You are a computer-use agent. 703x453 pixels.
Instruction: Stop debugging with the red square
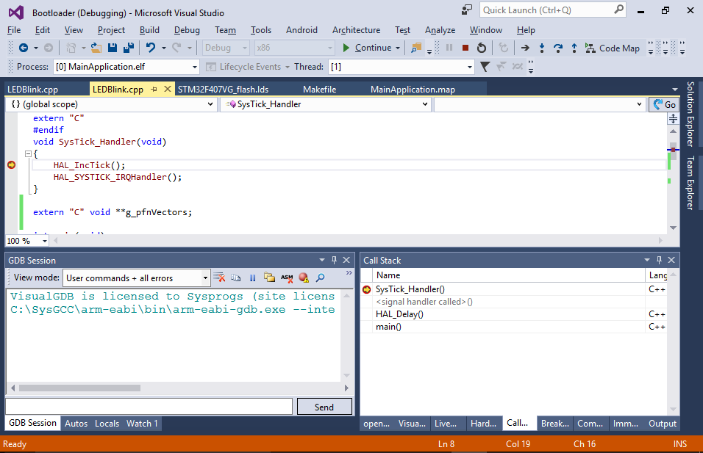tap(465, 48)
